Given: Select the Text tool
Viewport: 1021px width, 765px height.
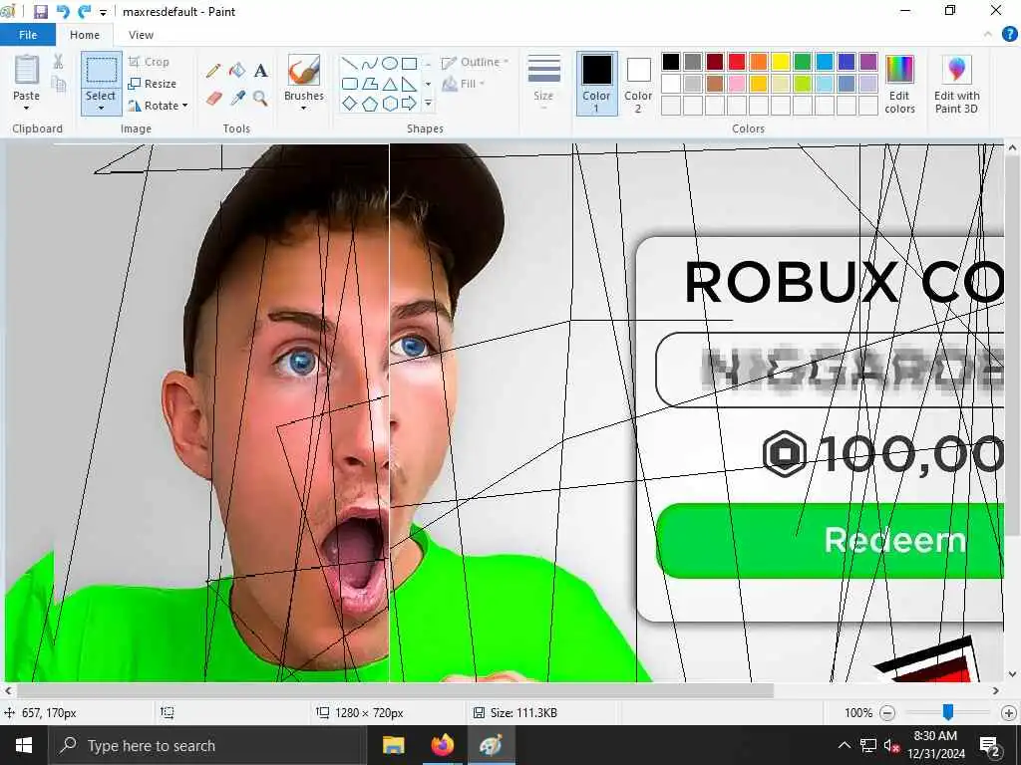Looking at the screenshot, I should coord(260,71).
